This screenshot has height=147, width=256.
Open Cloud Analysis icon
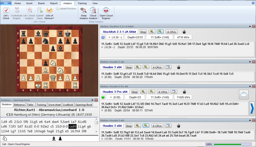click(x=93, y=13)
